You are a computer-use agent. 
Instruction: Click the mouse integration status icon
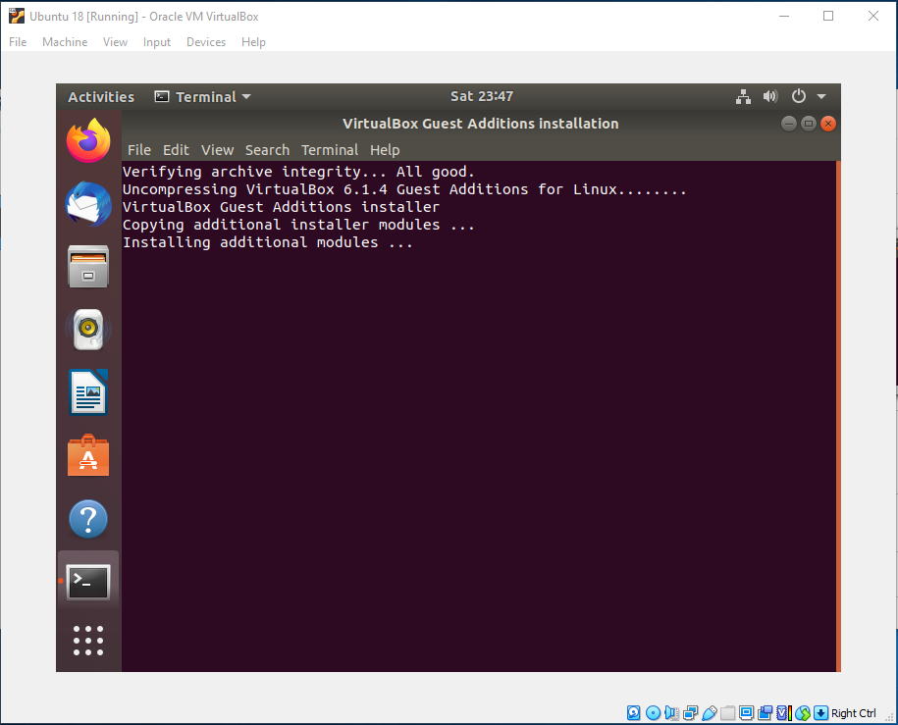803,713
